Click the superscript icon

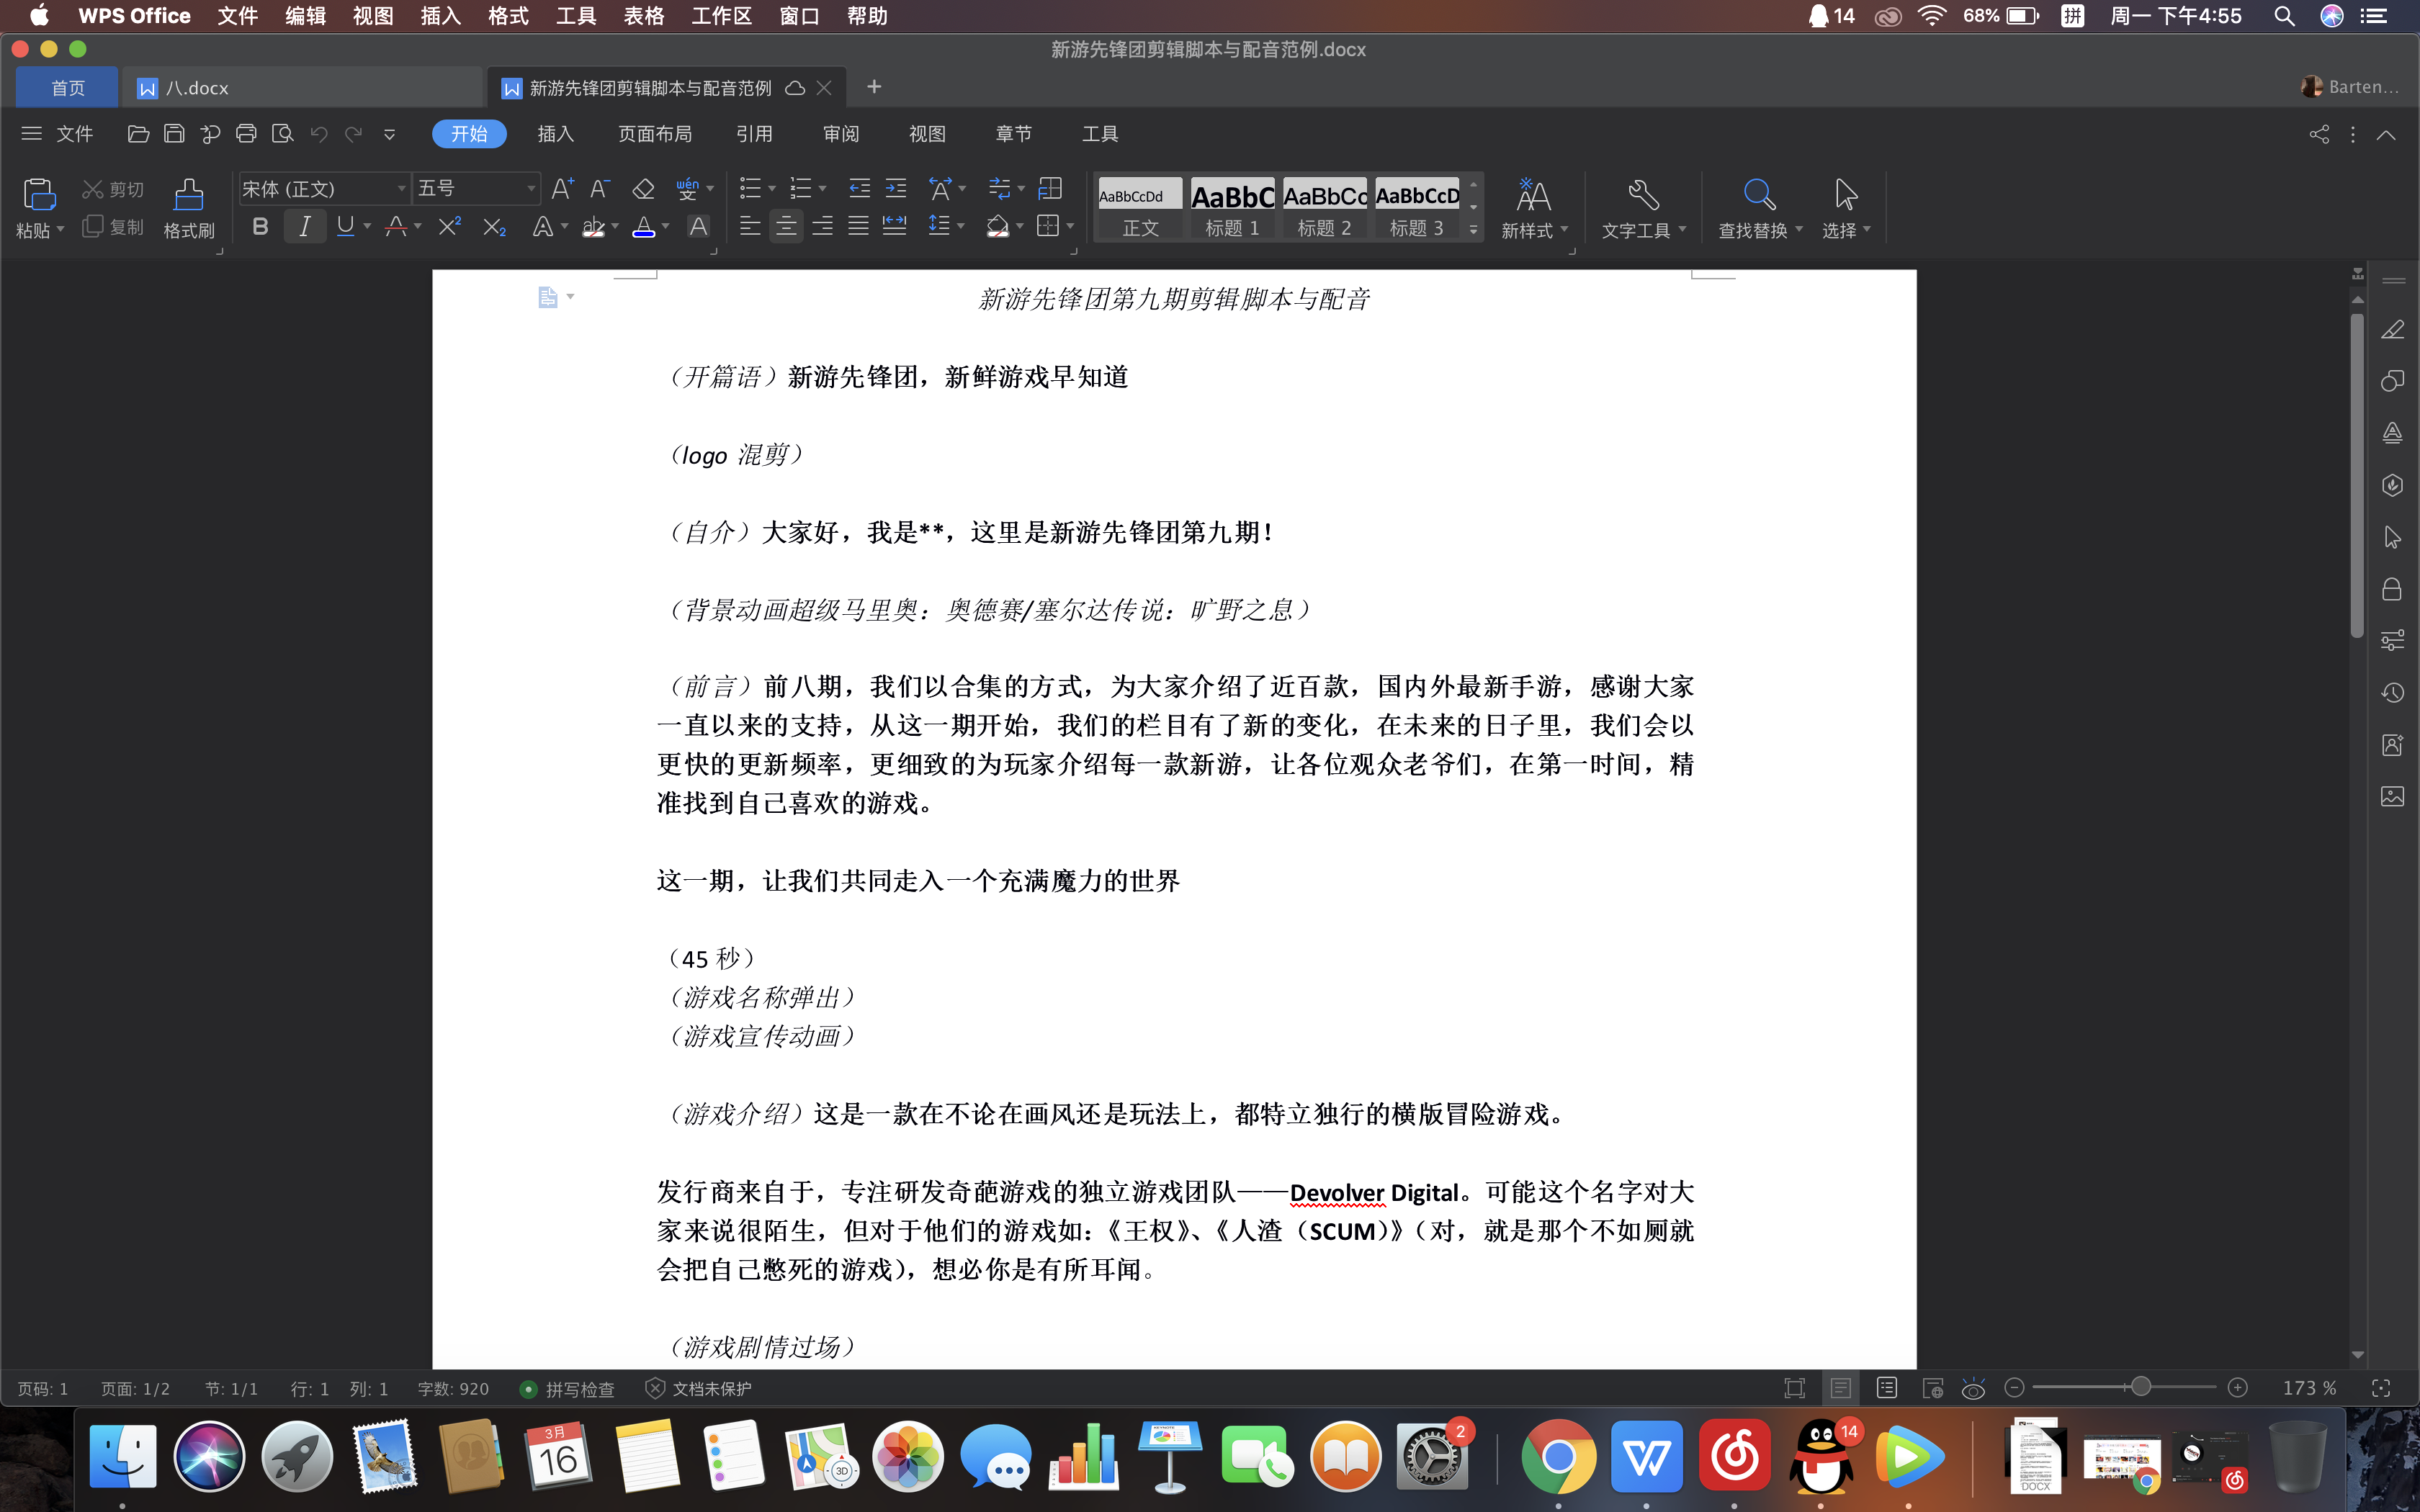(450, 227)
